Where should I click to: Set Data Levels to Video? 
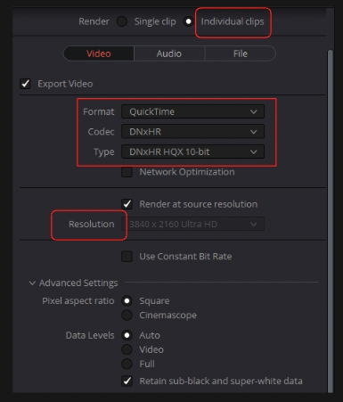[127, 349]
